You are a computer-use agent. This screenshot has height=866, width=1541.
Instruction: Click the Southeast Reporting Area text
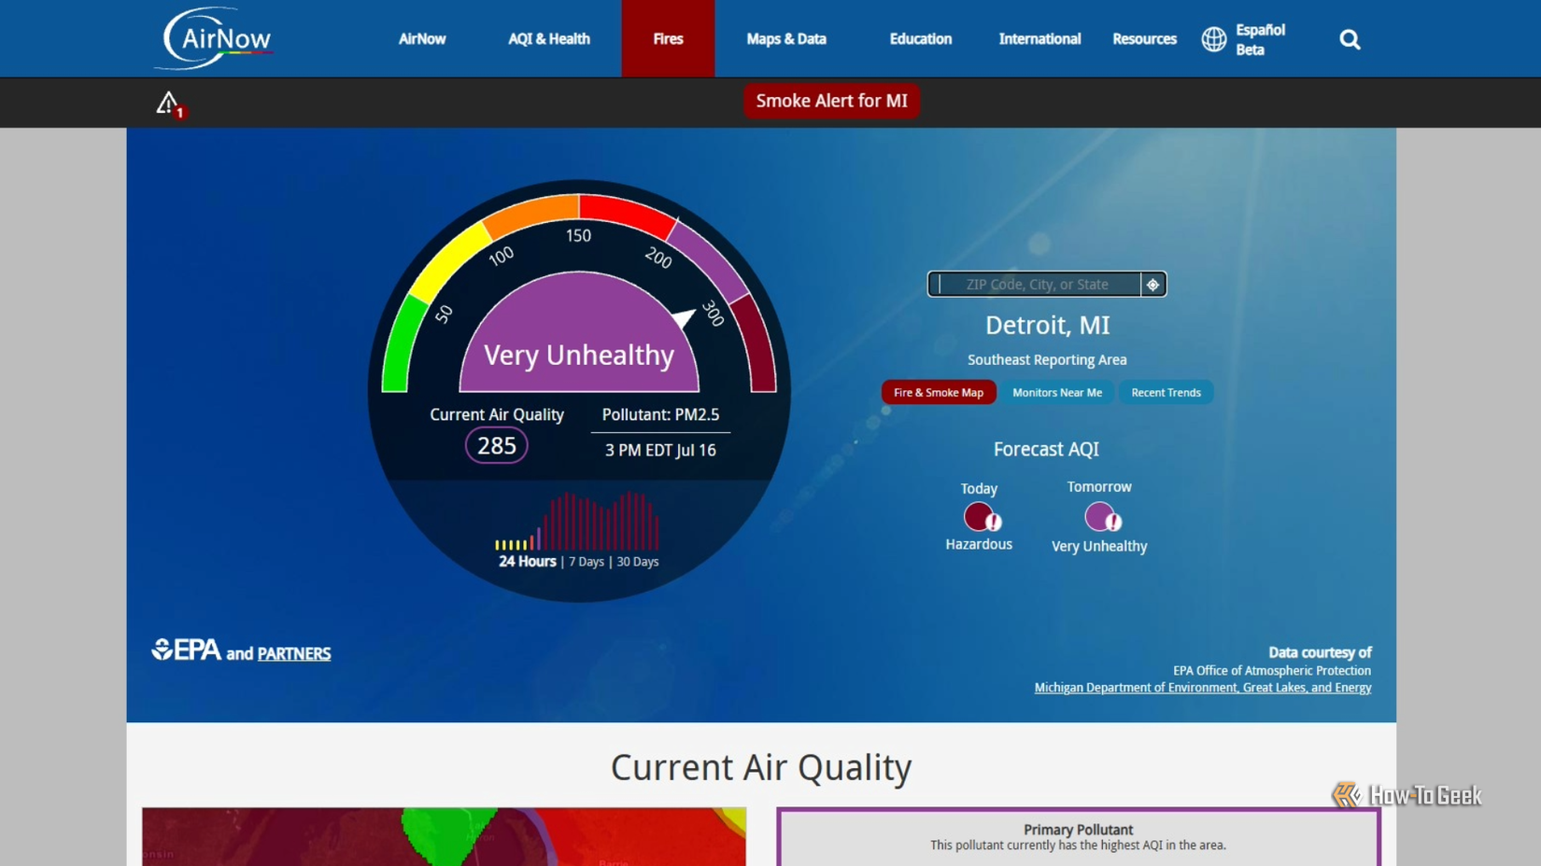click(1047, 359)
